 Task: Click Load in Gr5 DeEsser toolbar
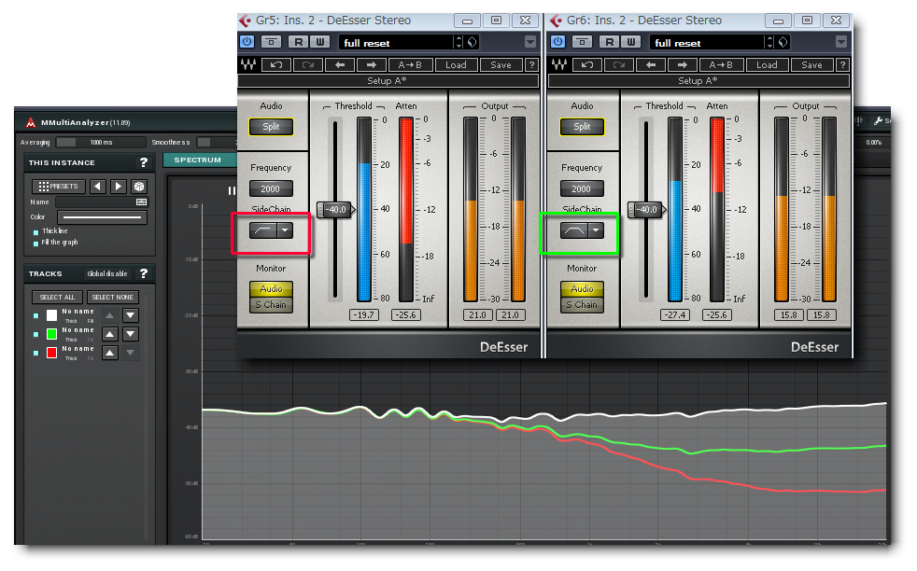tap(456, 65)
